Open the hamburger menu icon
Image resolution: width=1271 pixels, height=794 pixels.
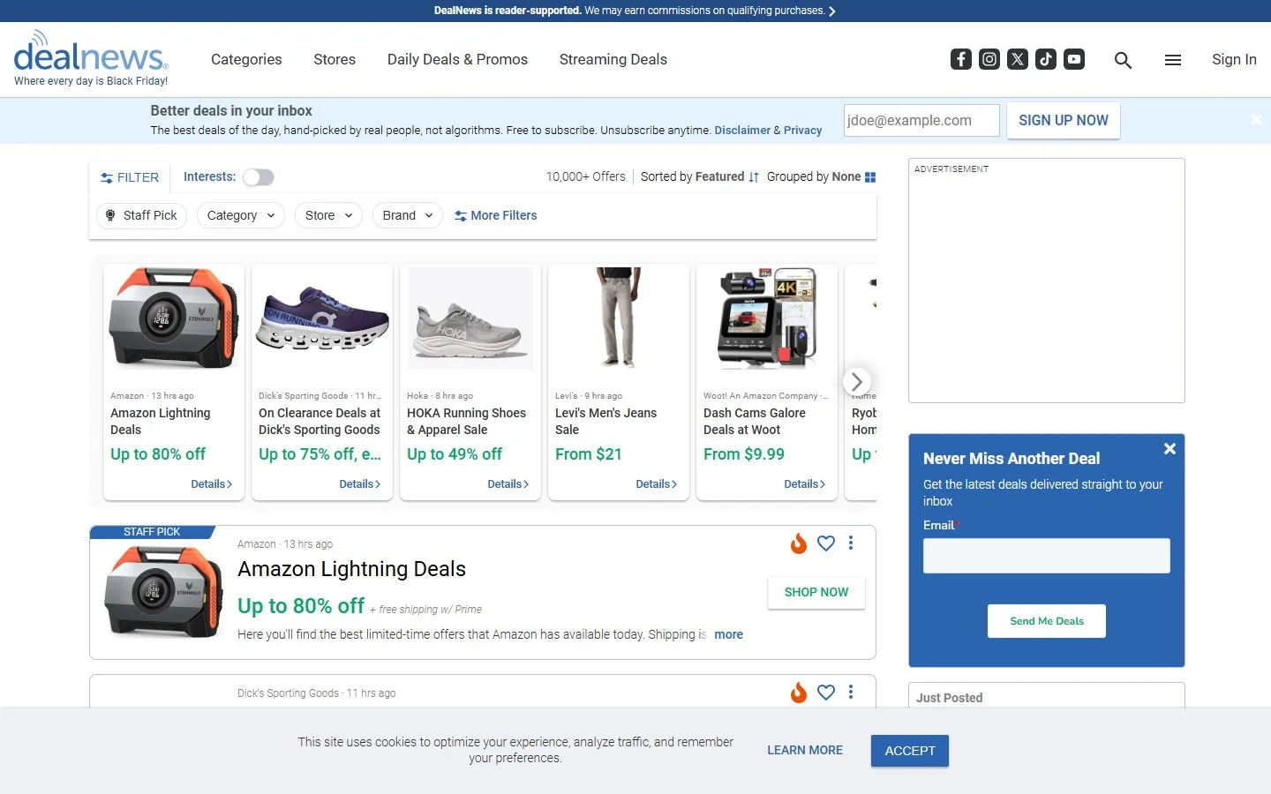tap(1173, 60)
